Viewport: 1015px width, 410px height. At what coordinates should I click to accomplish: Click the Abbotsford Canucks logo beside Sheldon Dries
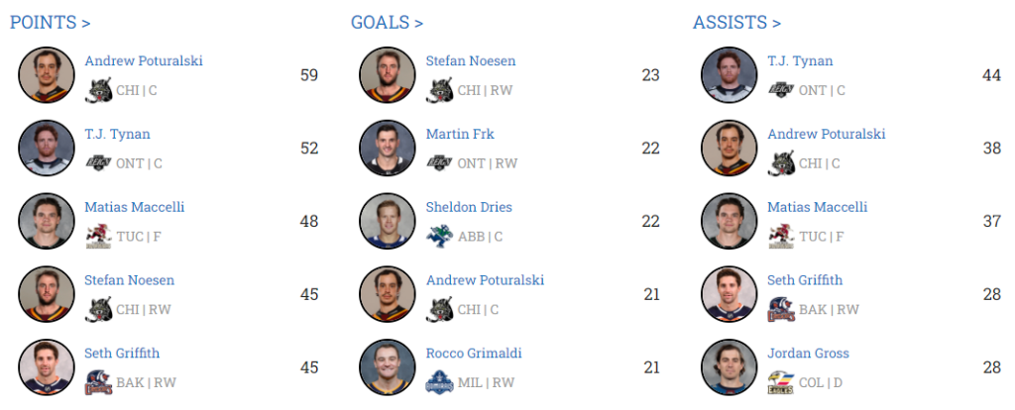pos(439,237)
